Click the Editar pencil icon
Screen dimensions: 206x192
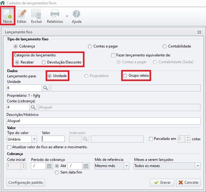click(x=22, y=14)
